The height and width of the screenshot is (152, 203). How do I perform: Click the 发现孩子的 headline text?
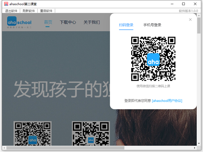click(x=62, y=89)
